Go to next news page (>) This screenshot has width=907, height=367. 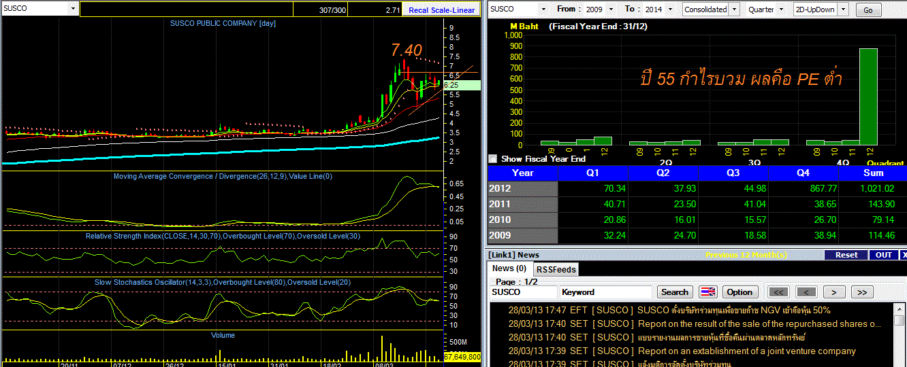(834, 292)
